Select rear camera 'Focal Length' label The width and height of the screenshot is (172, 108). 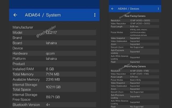(x=116, y=26)
